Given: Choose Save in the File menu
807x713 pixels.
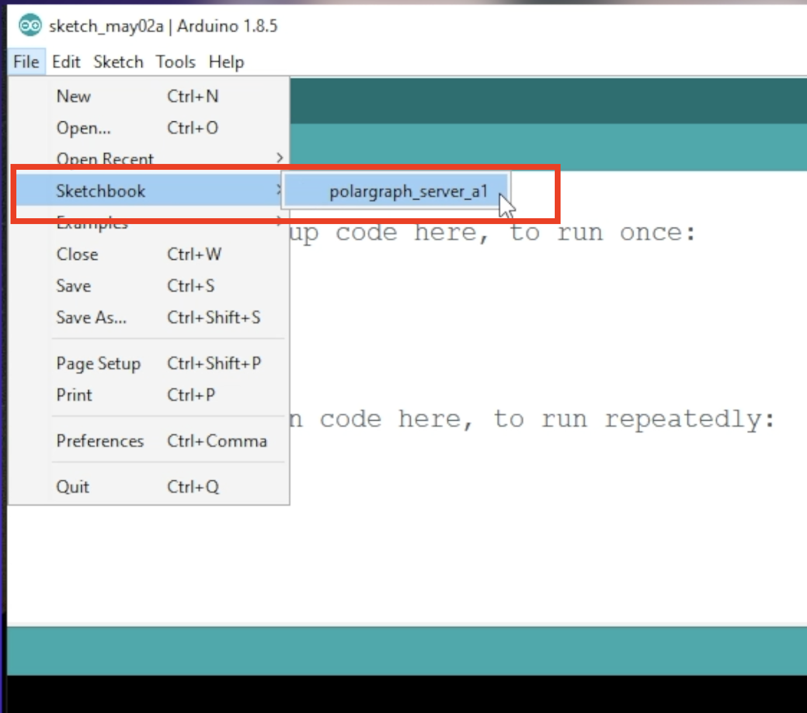Looking at the screenshot, I should (x=149, y=286).
